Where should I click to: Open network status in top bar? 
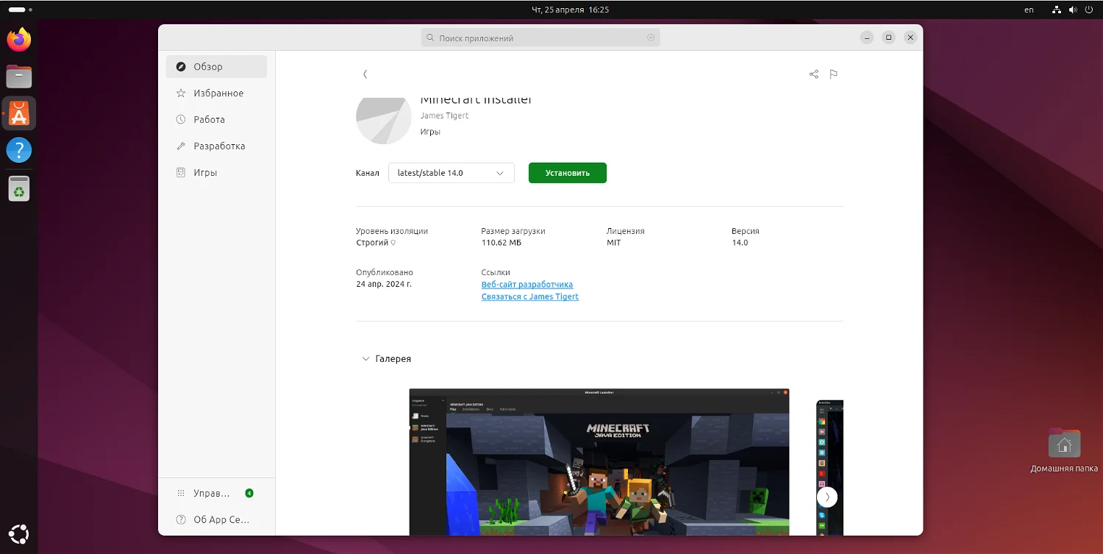[x=1057, y=10]
